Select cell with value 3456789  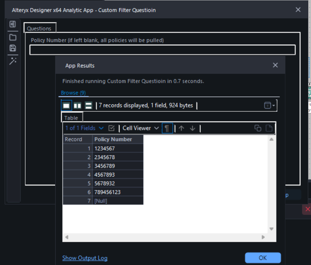118,166
